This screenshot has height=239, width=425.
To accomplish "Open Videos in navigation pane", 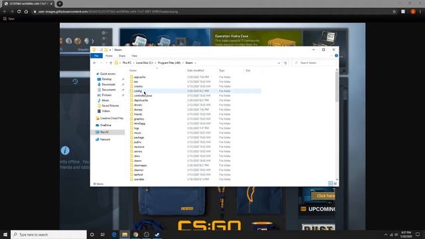I will pos(106,111).
